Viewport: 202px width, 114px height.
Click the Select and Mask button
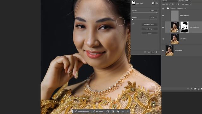[149, 25]
